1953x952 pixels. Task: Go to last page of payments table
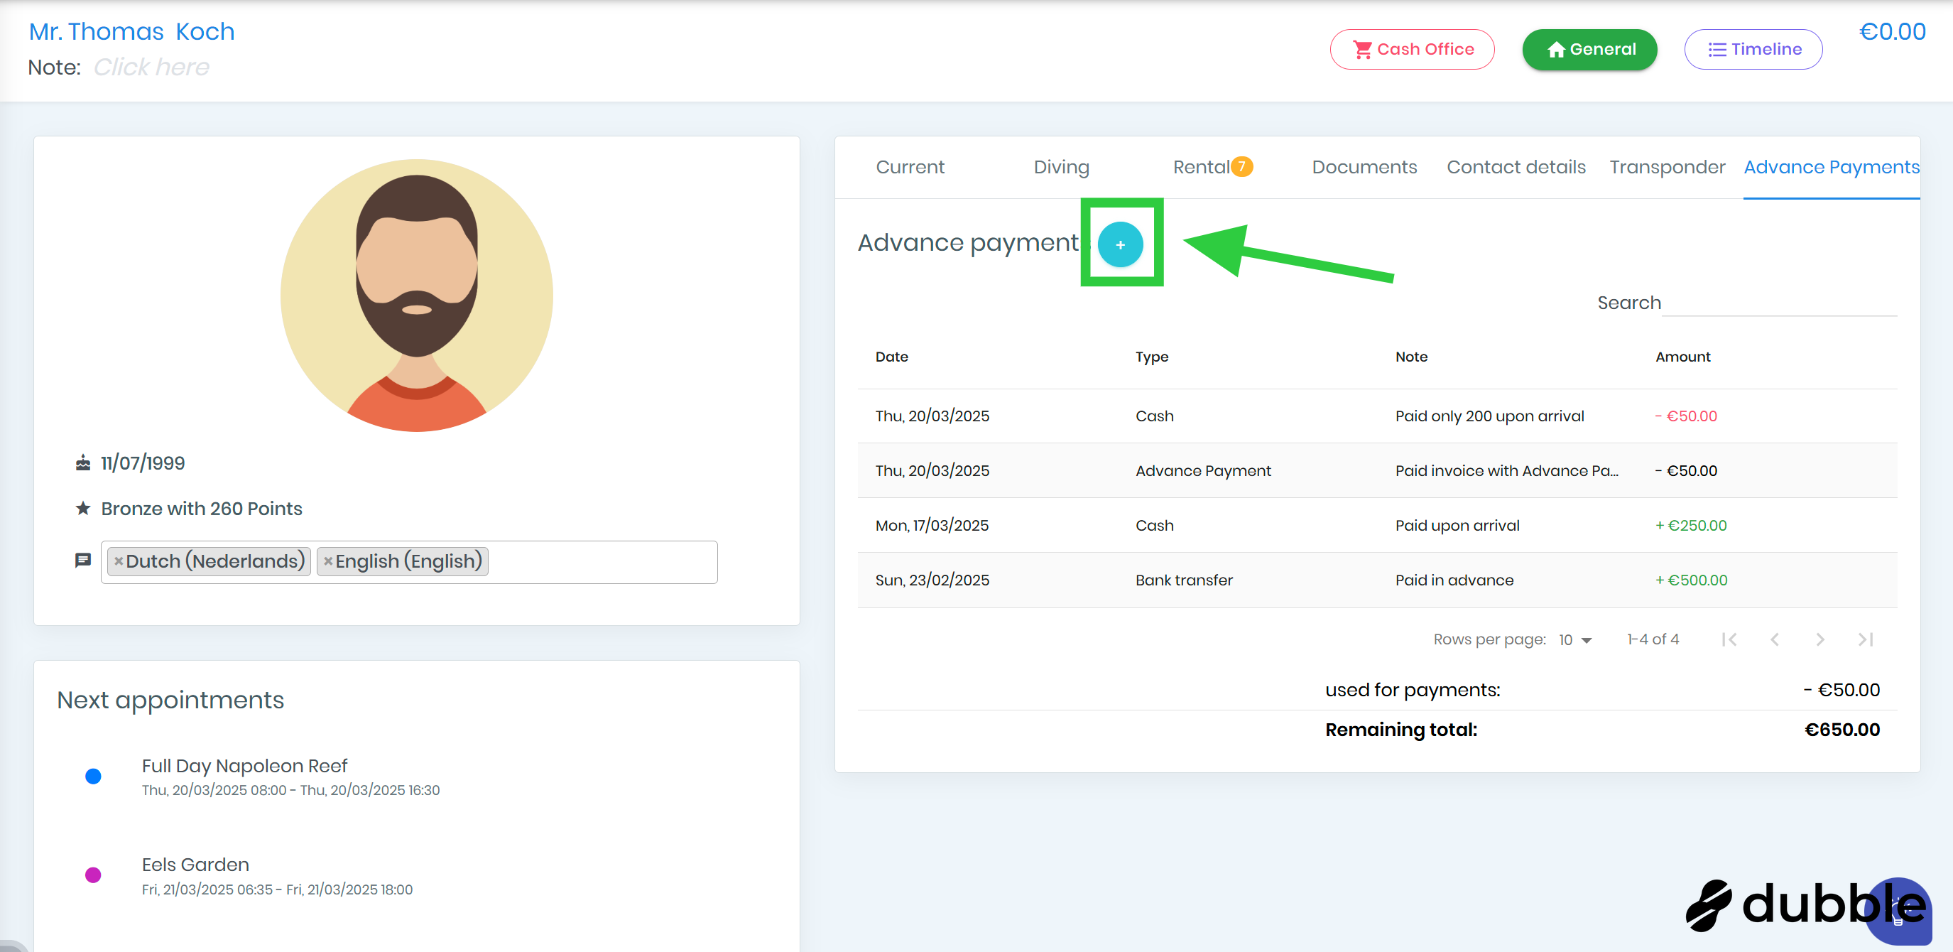tap(1865, 639)
